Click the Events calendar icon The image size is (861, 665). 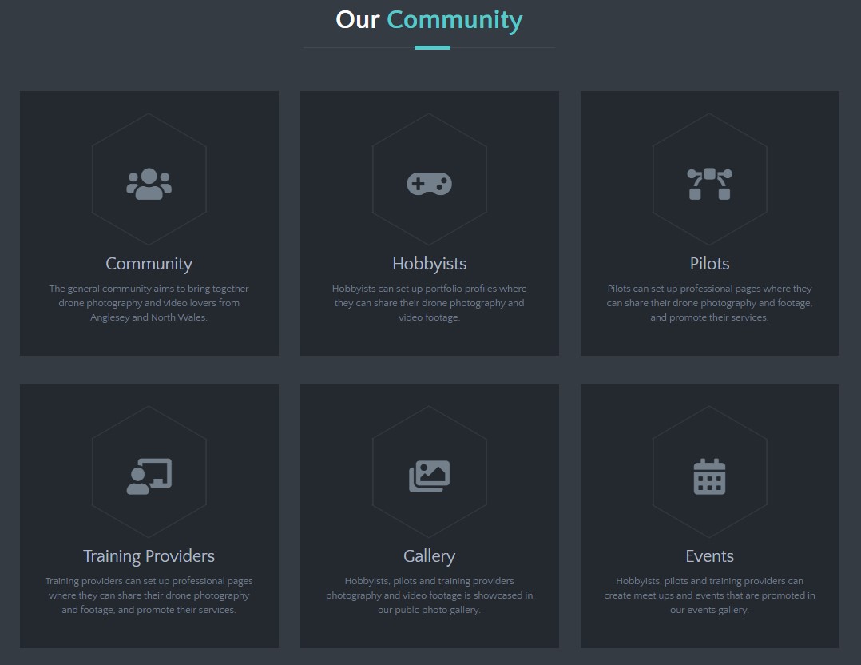(709, 476)
